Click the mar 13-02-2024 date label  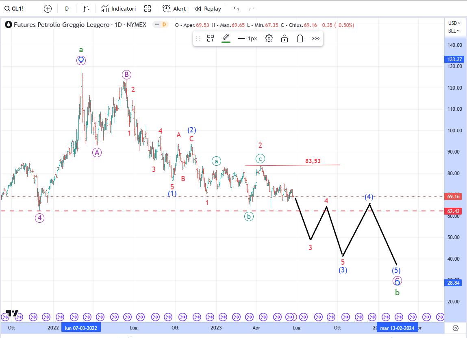(397, 328)
